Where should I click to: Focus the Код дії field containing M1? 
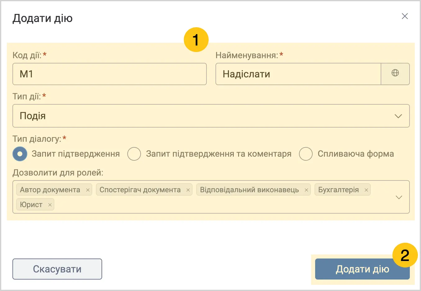(110, 74)
